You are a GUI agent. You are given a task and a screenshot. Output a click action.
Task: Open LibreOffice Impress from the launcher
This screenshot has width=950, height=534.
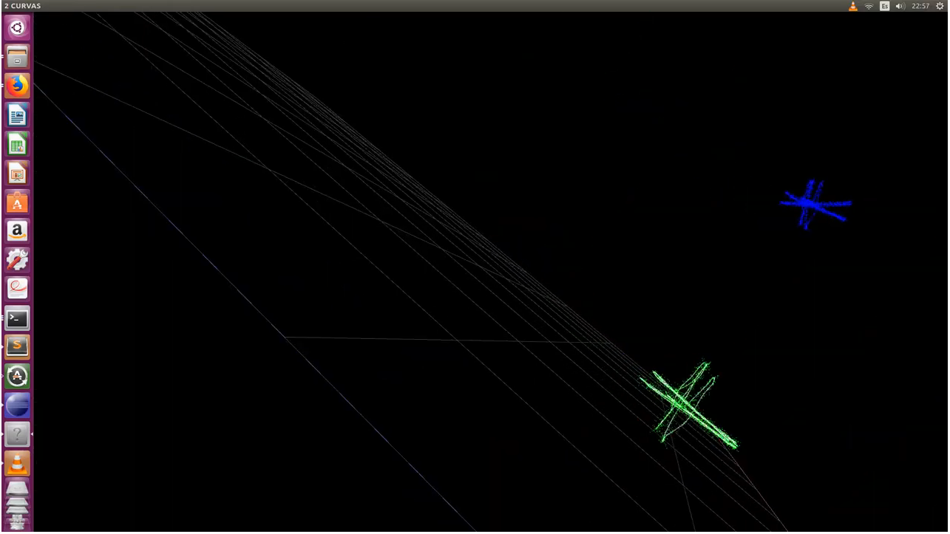tap(17, 173)
